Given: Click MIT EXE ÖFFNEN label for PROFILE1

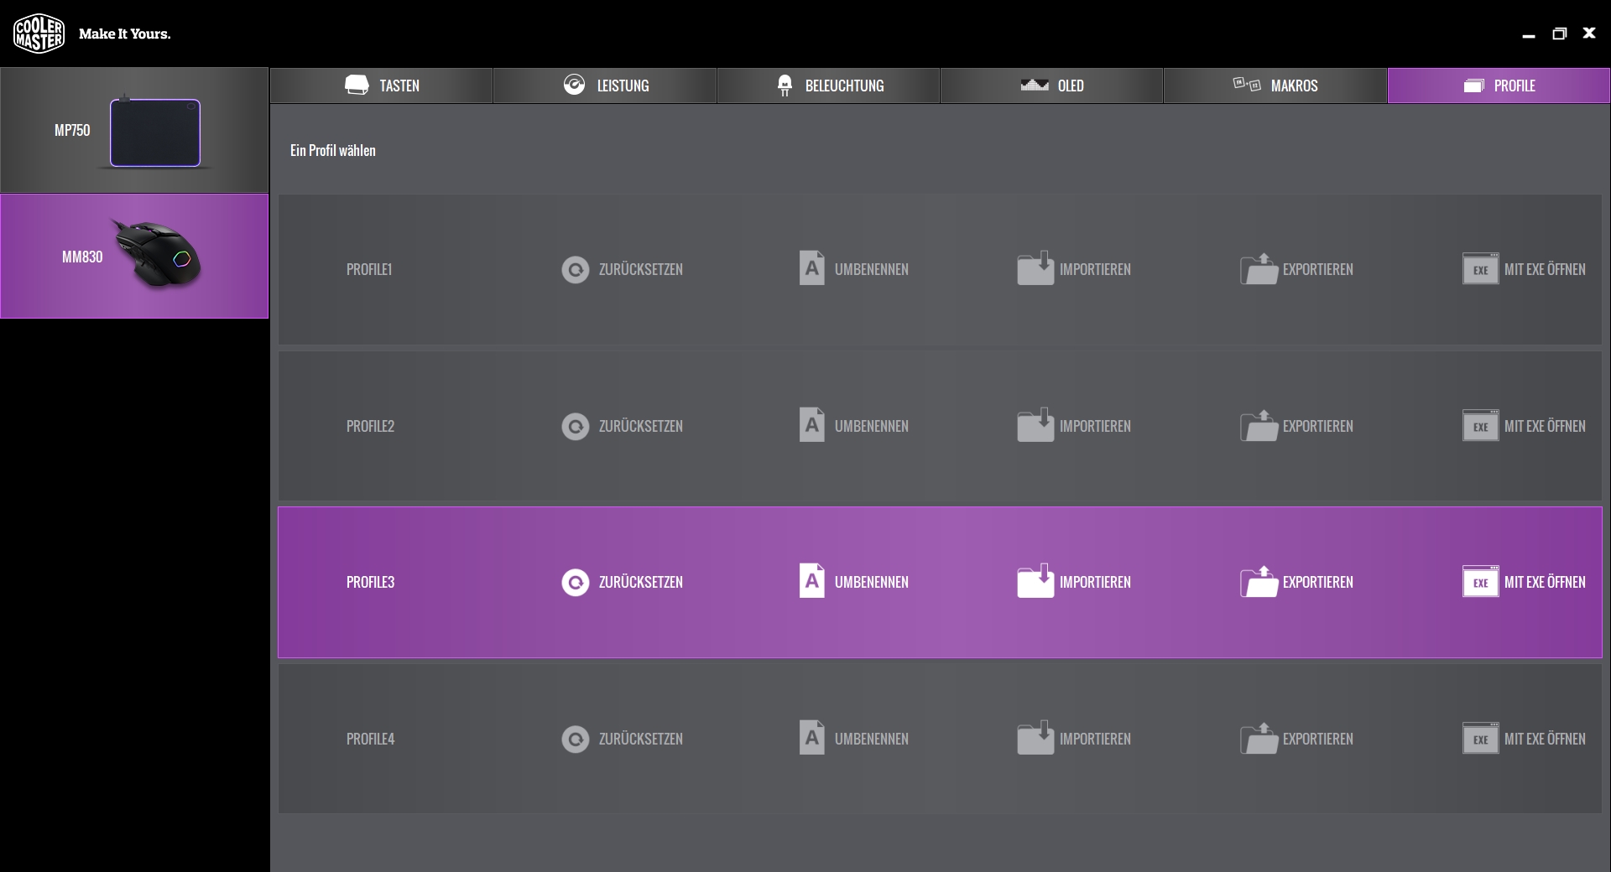Looking at the screenshot, I should (x=1545, y=269).
